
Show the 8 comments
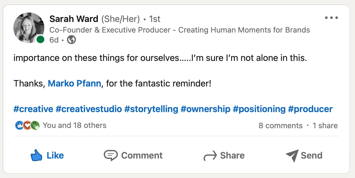point(280,126)
